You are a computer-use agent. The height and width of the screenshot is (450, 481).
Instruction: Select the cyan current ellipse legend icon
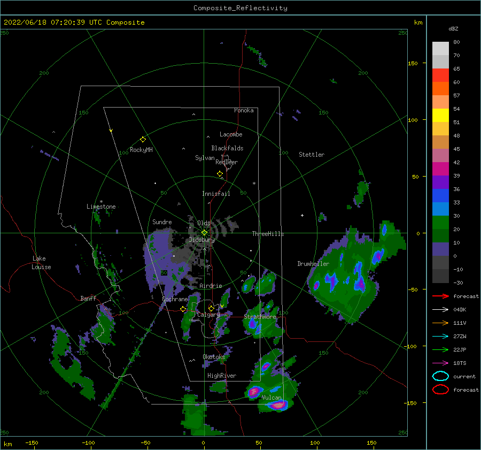[440, 376]
